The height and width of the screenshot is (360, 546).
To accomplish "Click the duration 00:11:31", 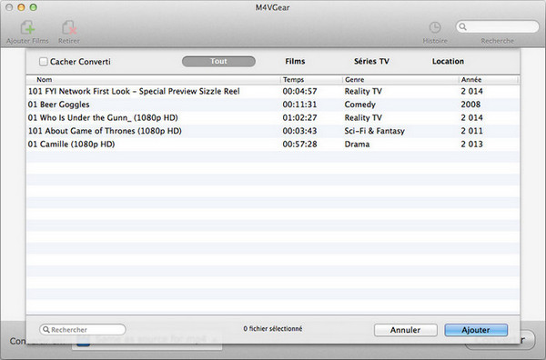I will pos(299,105).
